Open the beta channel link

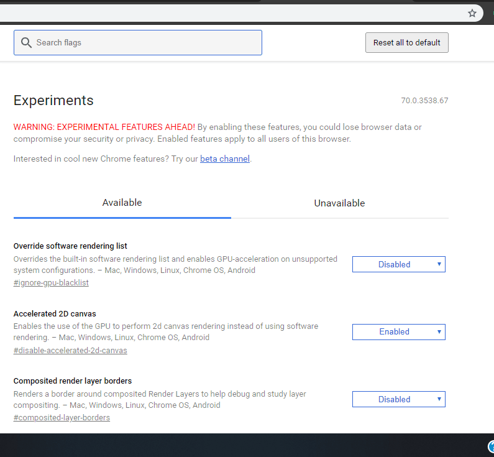pos(225,159)
